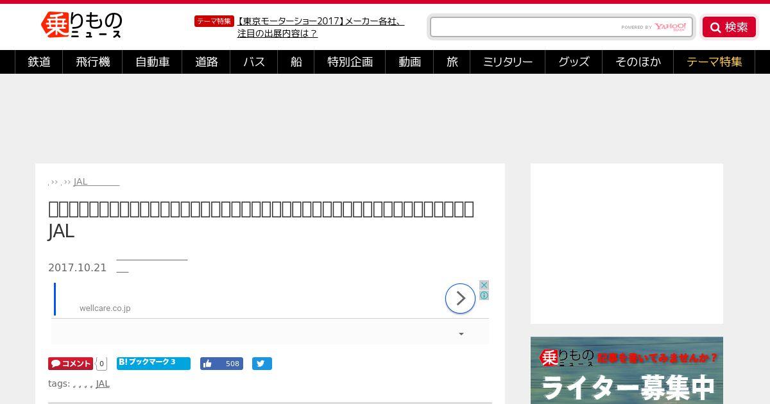Share the article with the Twitter bird icon
Viewport: 770px width, 404px height.
click(262, 364)
